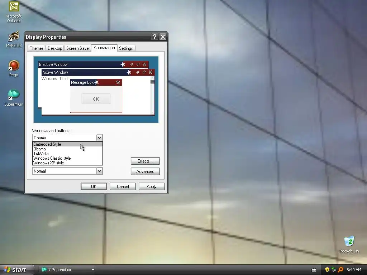Select the MyPal 68 desktop shortcut

click(x=14, y=39)
